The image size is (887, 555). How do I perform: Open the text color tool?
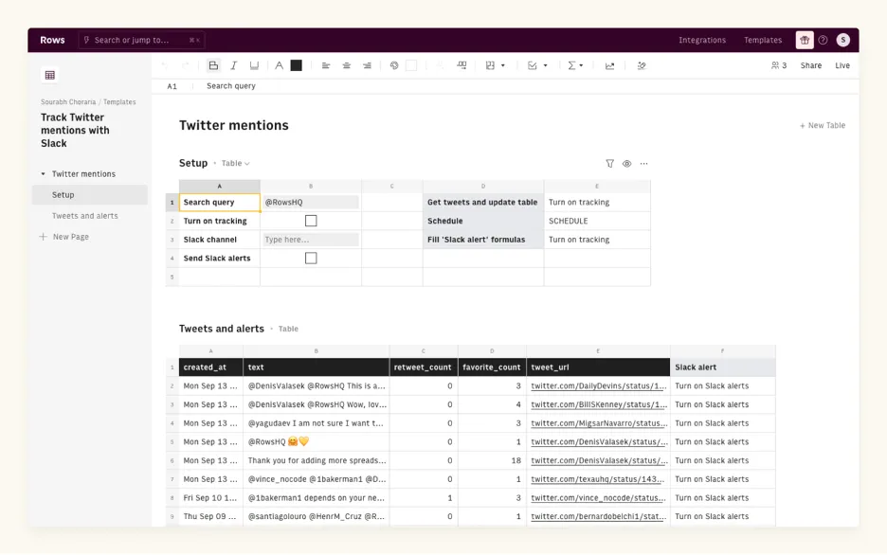279,65
